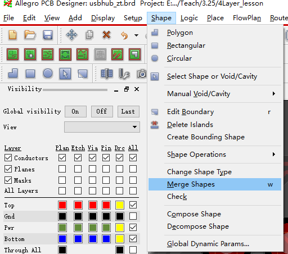The image size is (288, 254).
Task: Click the drill grid toolbar icon
Action: tap(107, 74)
